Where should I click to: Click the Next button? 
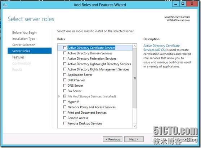click(134, 139)
